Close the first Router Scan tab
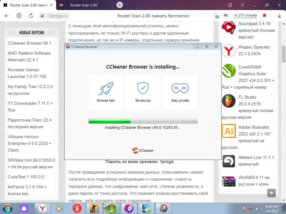This screenshot has height=214, width=286. pos(51,5)
